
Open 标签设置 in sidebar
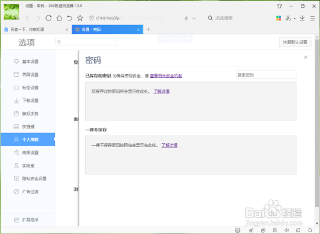[28, 88]
